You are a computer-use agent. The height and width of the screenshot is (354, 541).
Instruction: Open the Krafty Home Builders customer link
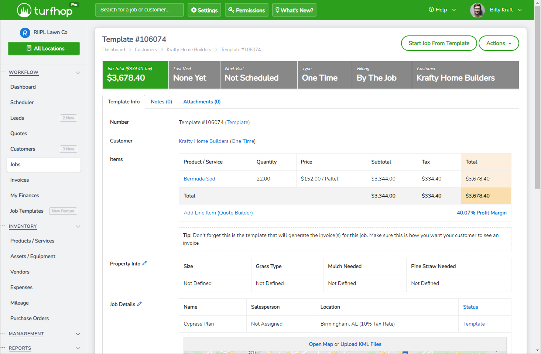[x=204, y=141]
